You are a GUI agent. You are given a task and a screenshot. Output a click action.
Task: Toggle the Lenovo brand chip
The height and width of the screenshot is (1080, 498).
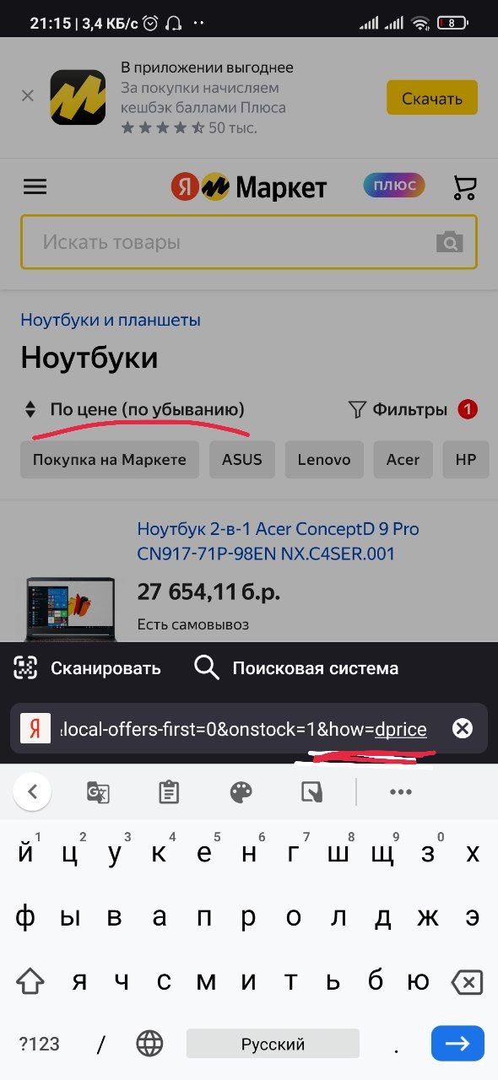click(324, 460)
